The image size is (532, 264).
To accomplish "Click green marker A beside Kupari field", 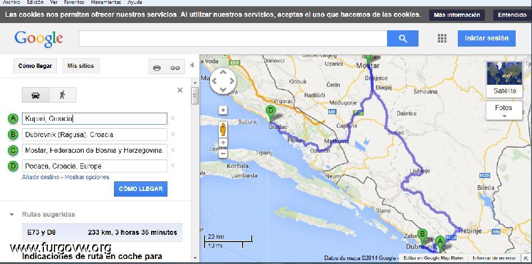I will coord(13,119).
